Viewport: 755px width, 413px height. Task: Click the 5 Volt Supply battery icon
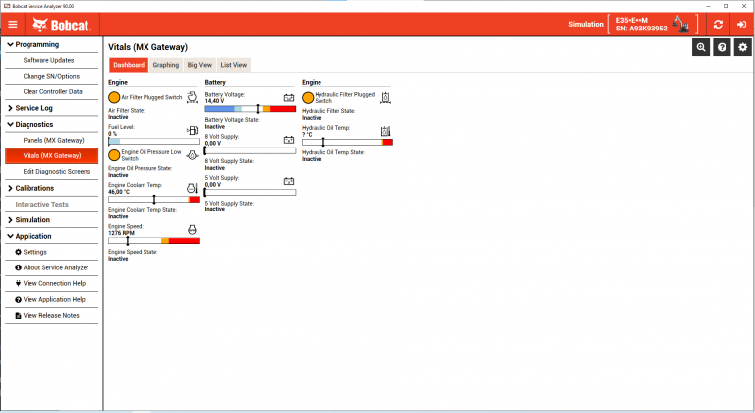point(289,181)
